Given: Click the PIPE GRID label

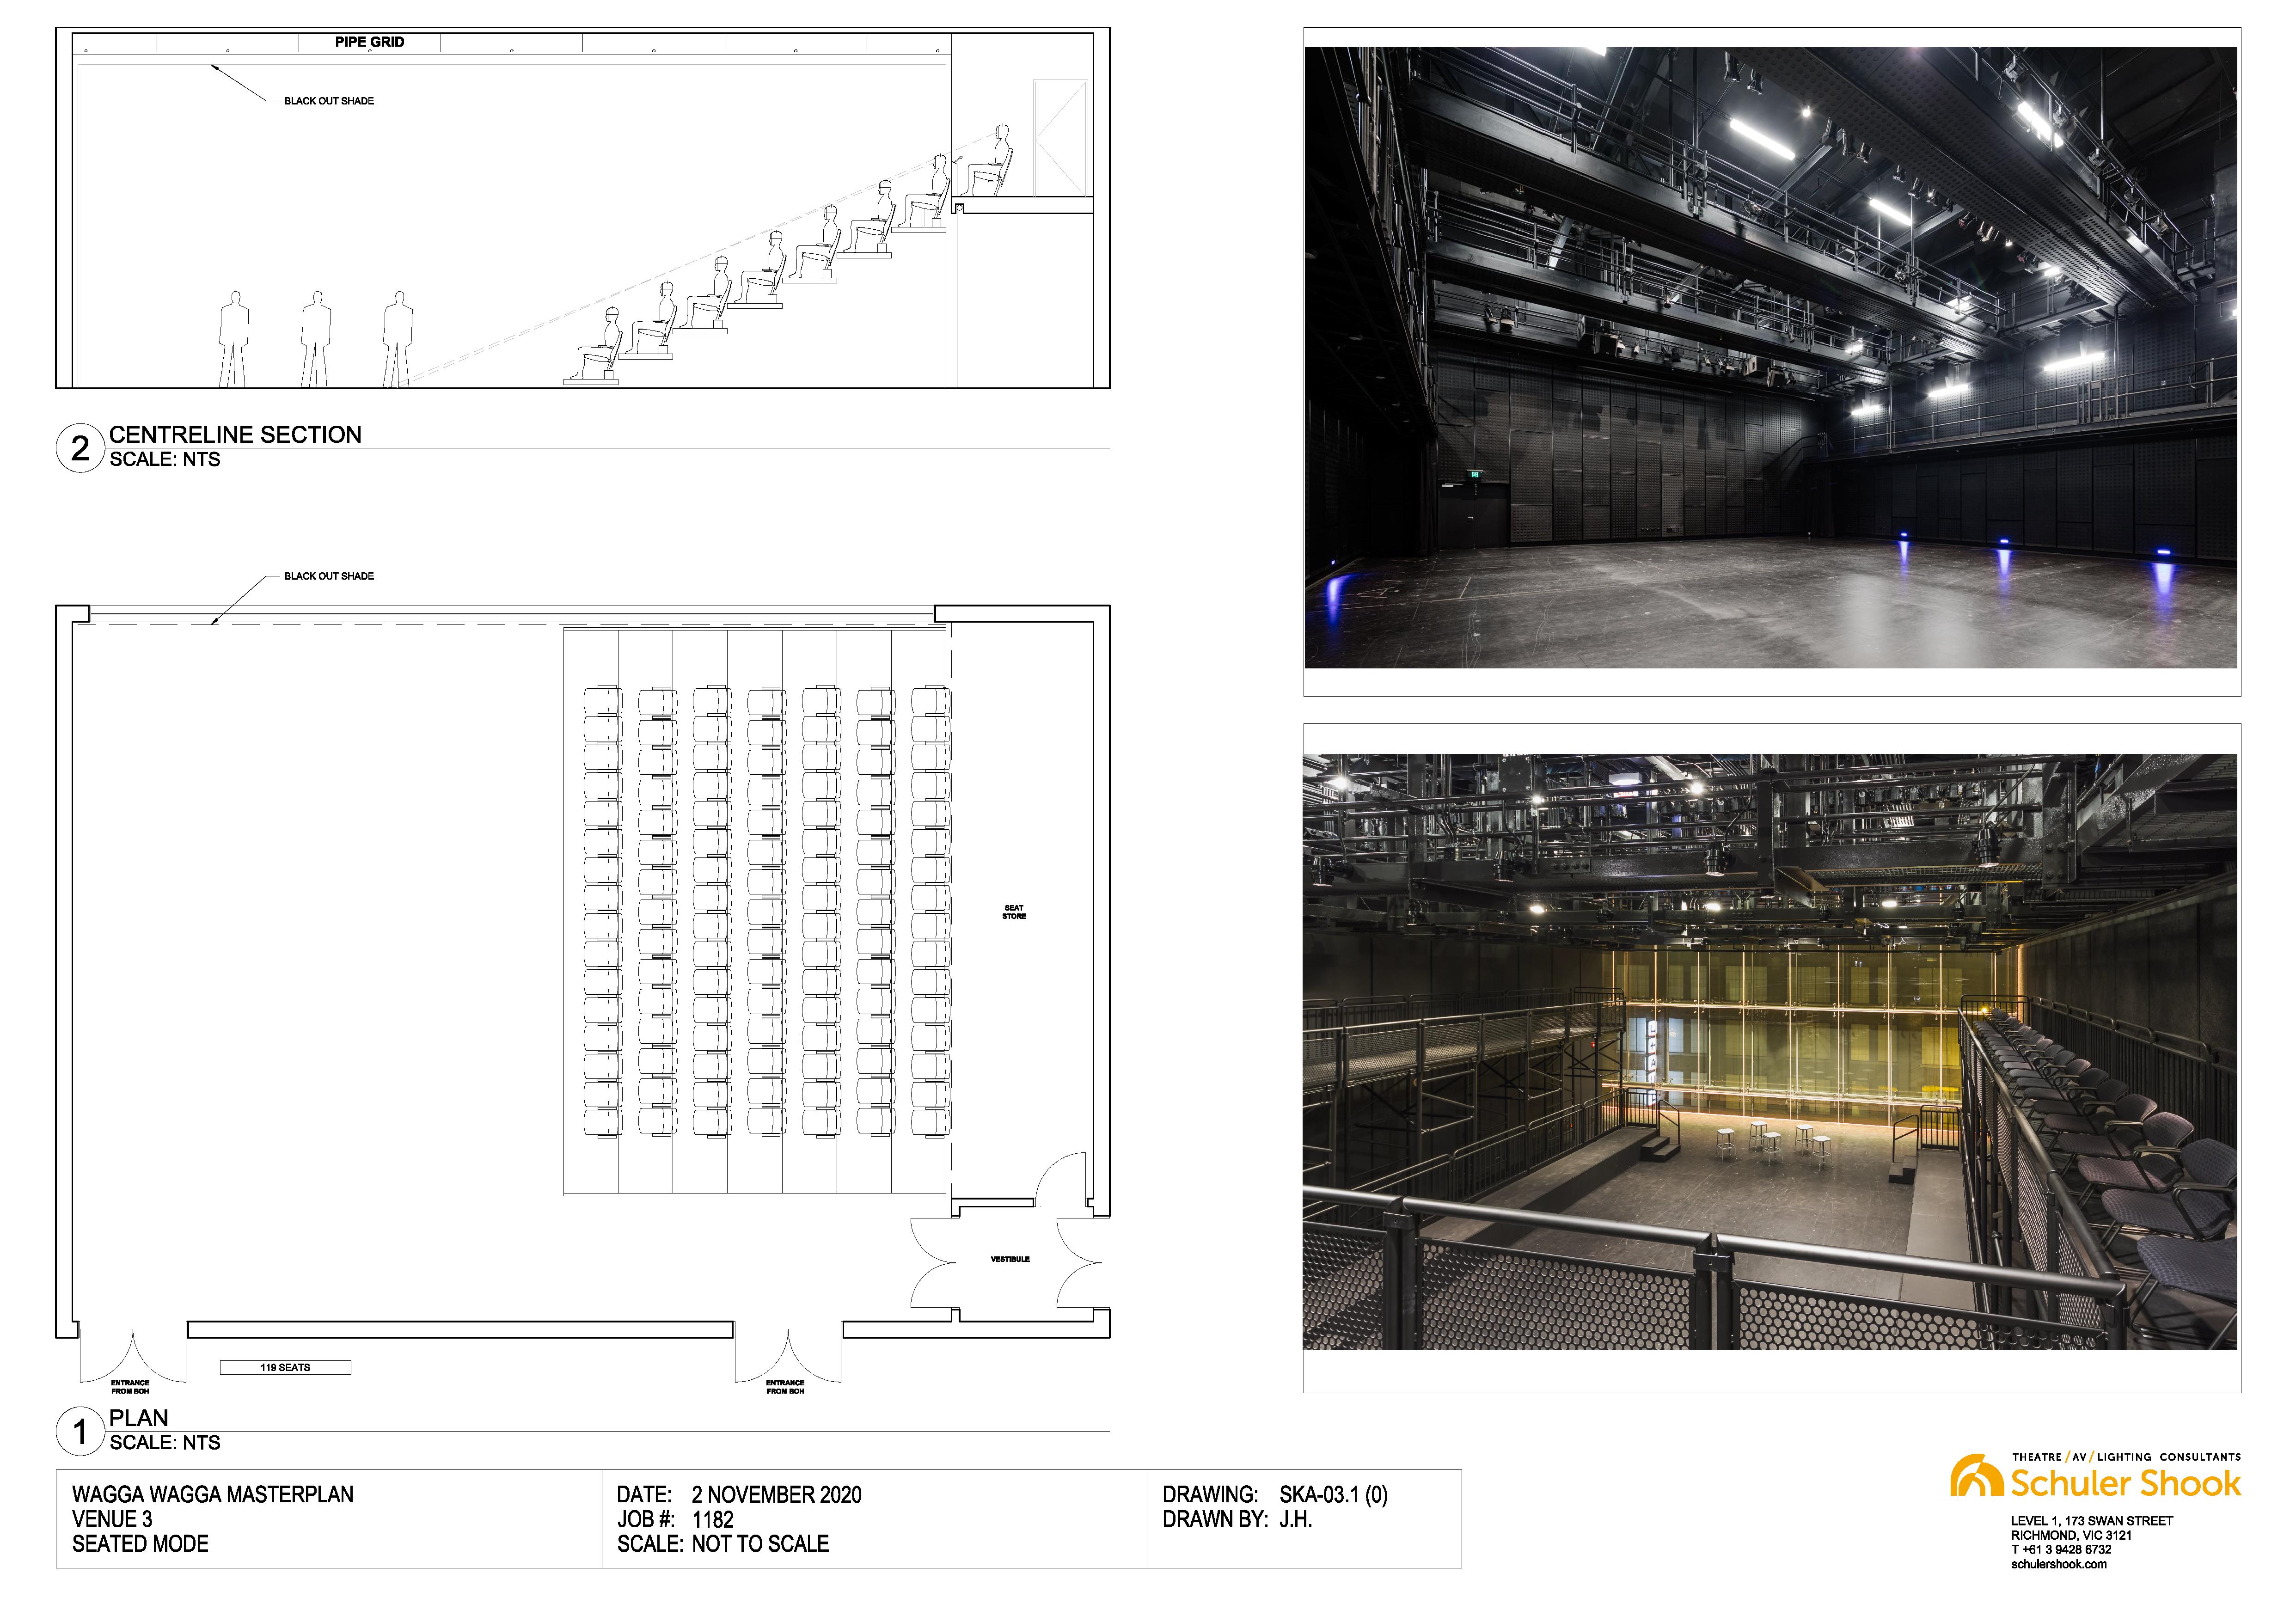Looking at the screenshot, I should point(369,42).
